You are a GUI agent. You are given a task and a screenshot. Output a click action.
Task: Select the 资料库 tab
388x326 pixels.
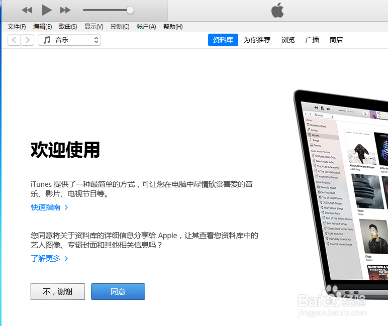pos(223,40)
